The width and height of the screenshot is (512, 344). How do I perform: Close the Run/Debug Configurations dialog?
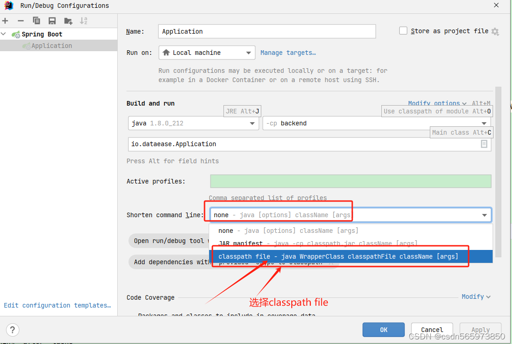point(496,5)
